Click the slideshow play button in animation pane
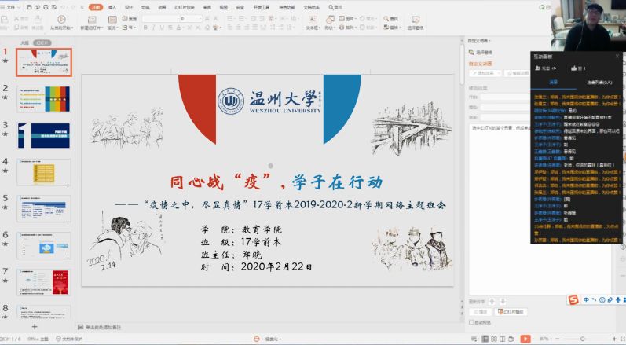Image resolution: width=626 pixels, height=345 pixels. click(511, 312)
